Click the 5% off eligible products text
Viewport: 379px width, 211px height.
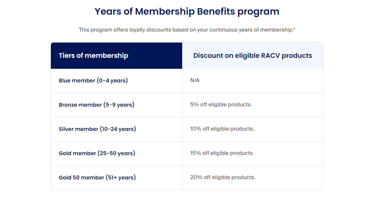coord(221,104)
